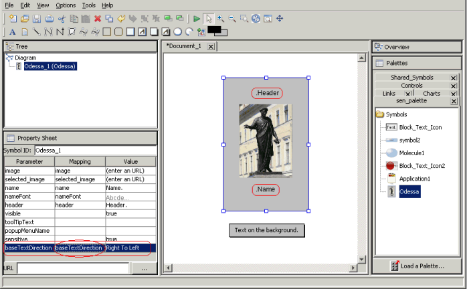This screenshot has height=291, width=469.
Task: Select the arrow pointer selection tool
Action: tap(208, 19)
